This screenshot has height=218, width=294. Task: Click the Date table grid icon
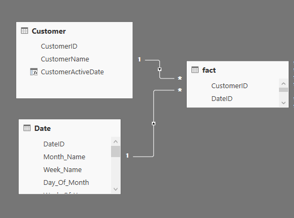[x=27, y=128]
